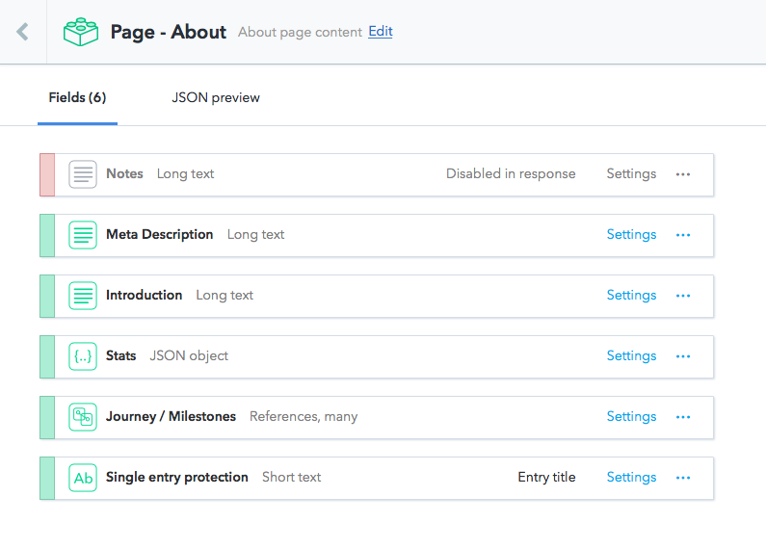Click the Journey / Milestones references icon
Screen dimensions: 766x549
[x=83, y=417]
